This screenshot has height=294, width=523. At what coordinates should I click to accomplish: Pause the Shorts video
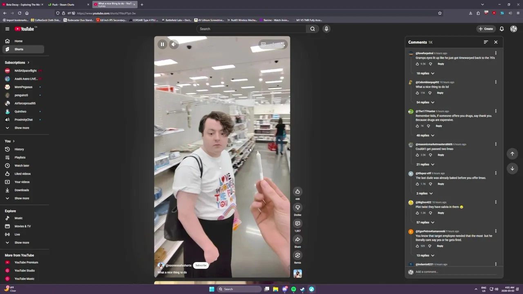(x=162, y=44)
